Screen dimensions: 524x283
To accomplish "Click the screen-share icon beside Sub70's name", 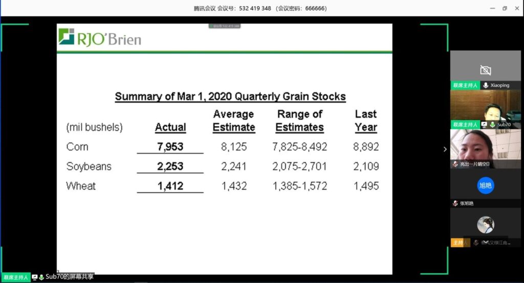I will coord(484,125).
